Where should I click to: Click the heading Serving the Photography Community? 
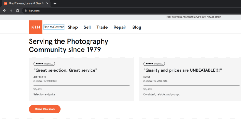coord(68,45)
